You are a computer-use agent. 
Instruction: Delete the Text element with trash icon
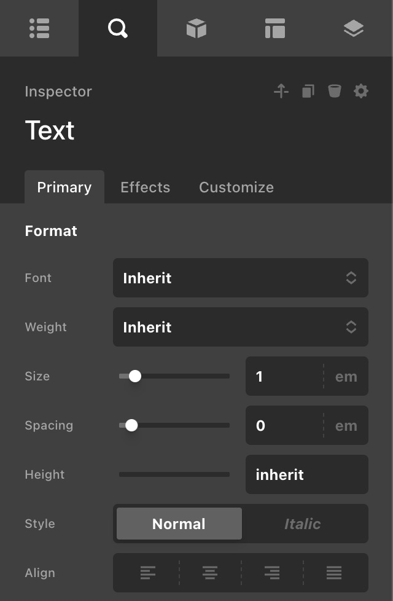tap(334, 92)
